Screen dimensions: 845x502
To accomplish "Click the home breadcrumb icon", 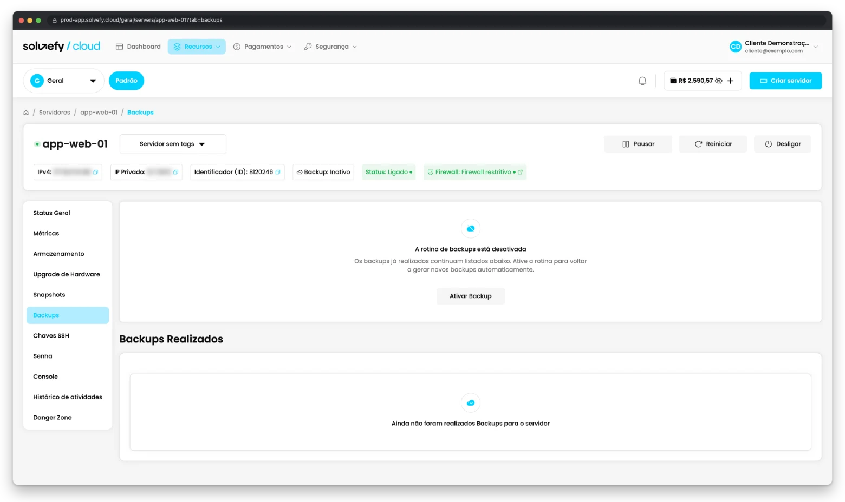I will pyautogui.click(x=26, y=113).
